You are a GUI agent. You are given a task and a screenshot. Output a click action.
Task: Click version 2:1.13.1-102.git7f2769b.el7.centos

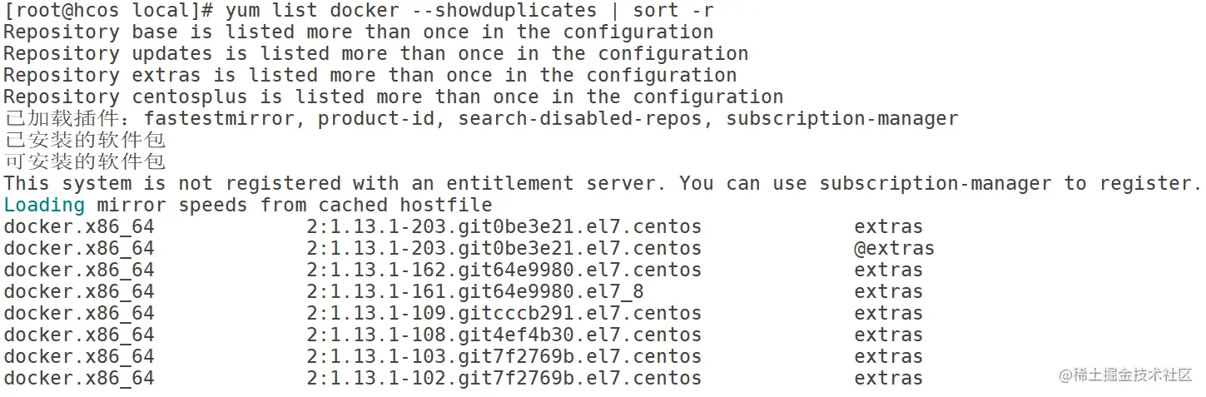click(504, 378)
